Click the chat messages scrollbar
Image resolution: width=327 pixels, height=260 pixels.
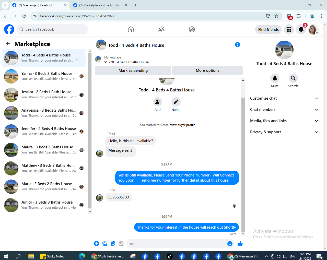243,164
